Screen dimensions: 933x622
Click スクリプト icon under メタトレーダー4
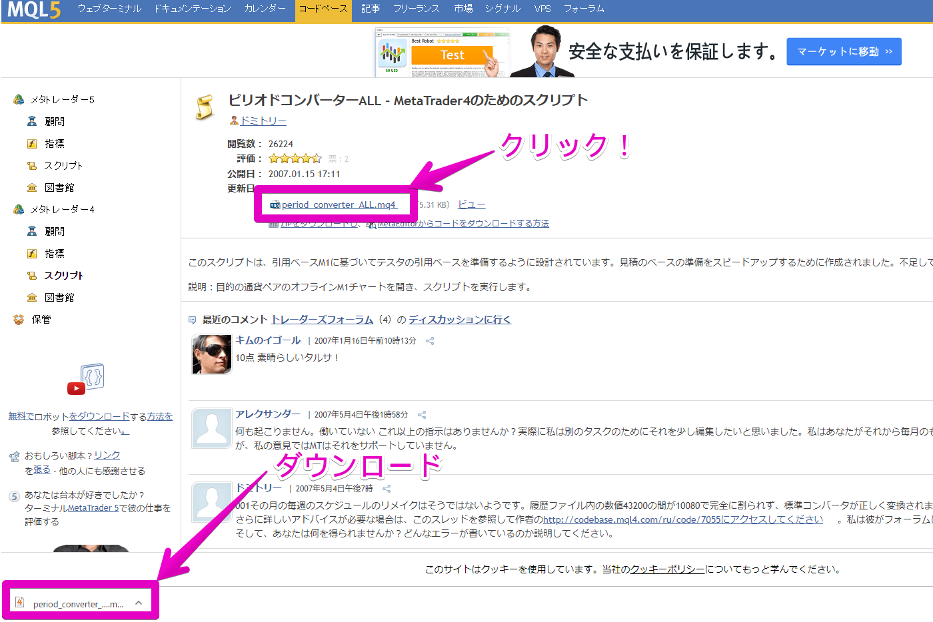coord(31,275)
